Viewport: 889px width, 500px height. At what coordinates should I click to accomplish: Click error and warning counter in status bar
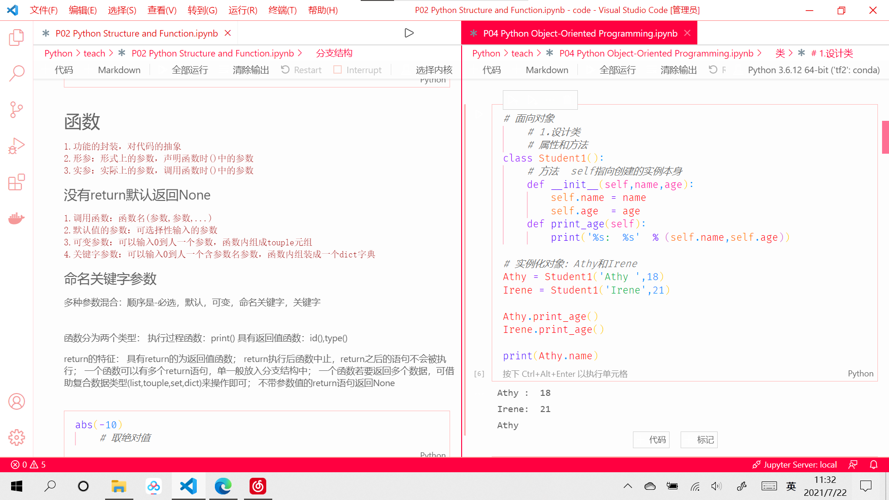pos(27,464)
